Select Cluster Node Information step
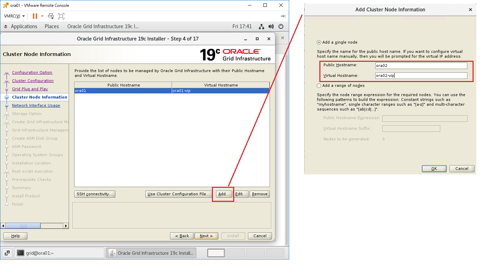The height and width of the screenshot is (277, 488). click(x=39, y=97)
